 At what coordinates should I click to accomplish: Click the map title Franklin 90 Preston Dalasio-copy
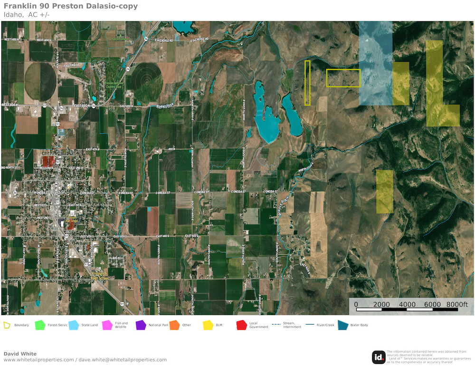71,6
